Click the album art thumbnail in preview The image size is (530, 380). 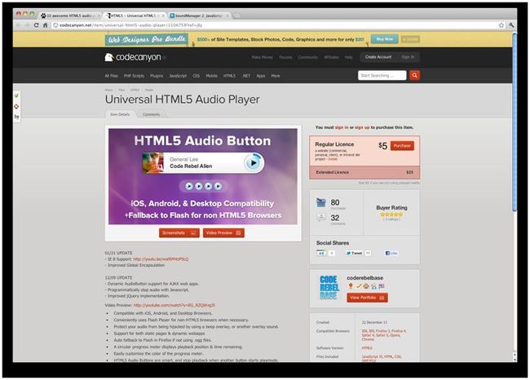coord(153,163)
